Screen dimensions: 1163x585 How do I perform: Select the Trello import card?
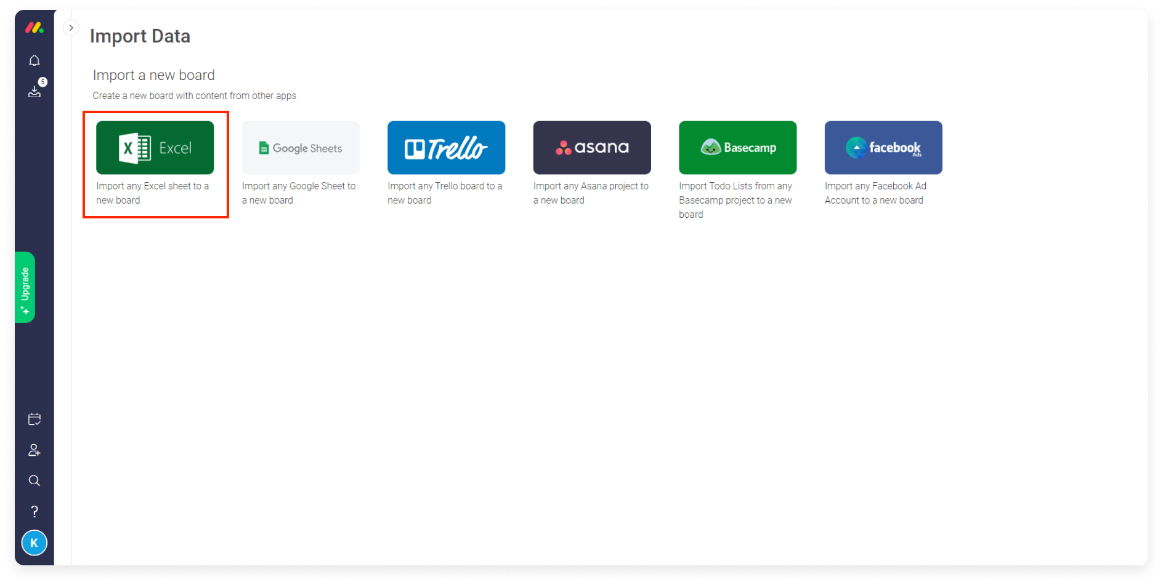447,148
